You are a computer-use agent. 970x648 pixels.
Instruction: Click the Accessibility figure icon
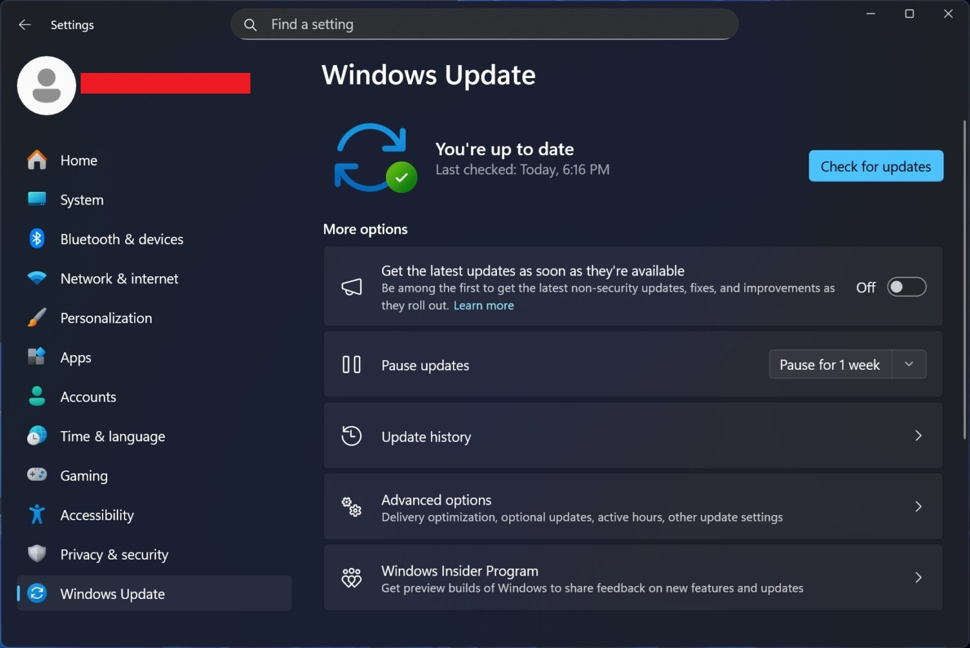click(37, 514)
